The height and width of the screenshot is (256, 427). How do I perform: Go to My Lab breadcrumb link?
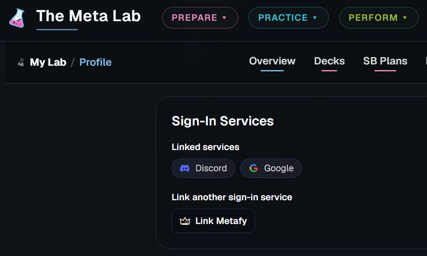tap(48, 62)
